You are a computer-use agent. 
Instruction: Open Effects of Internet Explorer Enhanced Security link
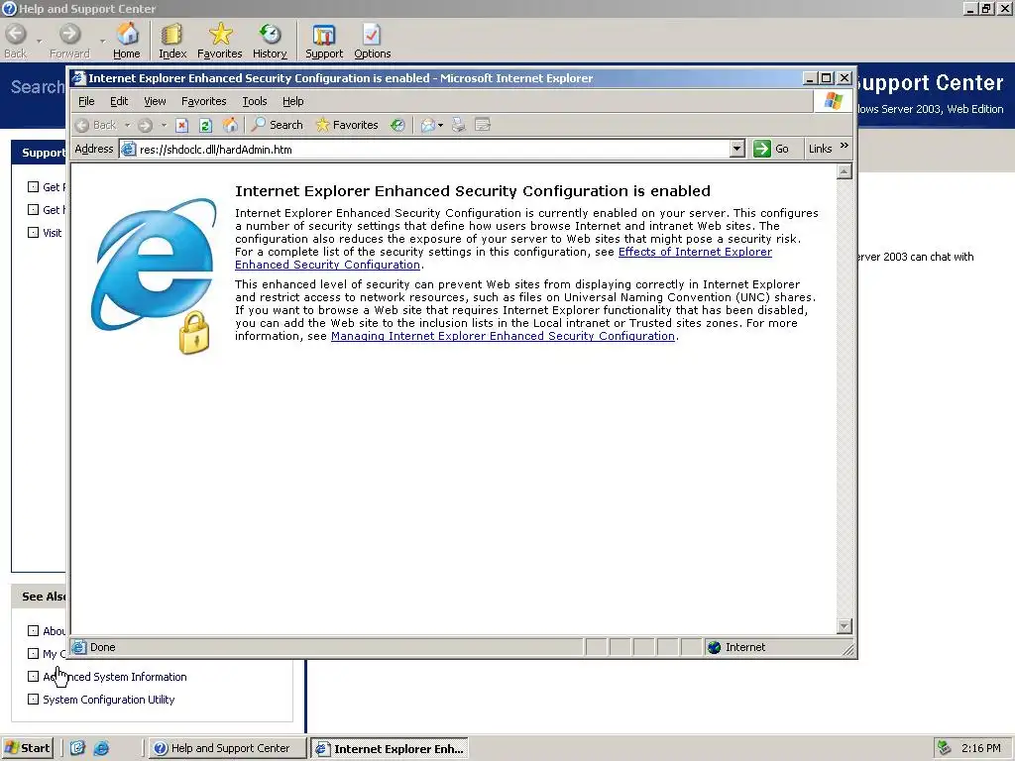pos(695,252)
